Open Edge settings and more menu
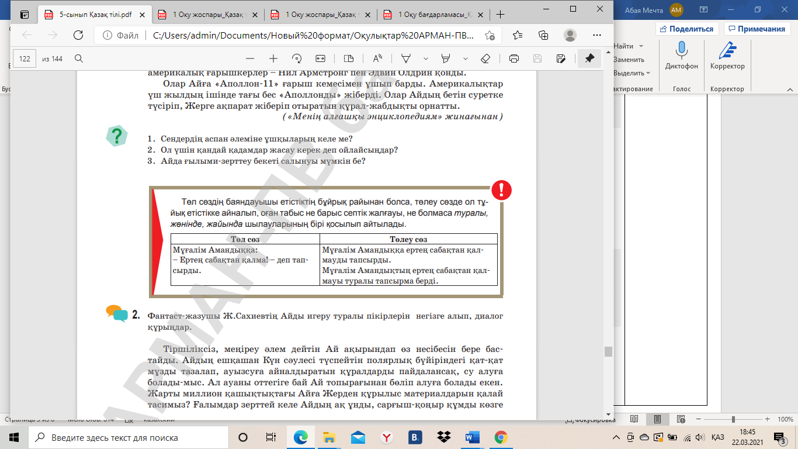The height and width of the screenshot is (449, 798). pos(596,35)
